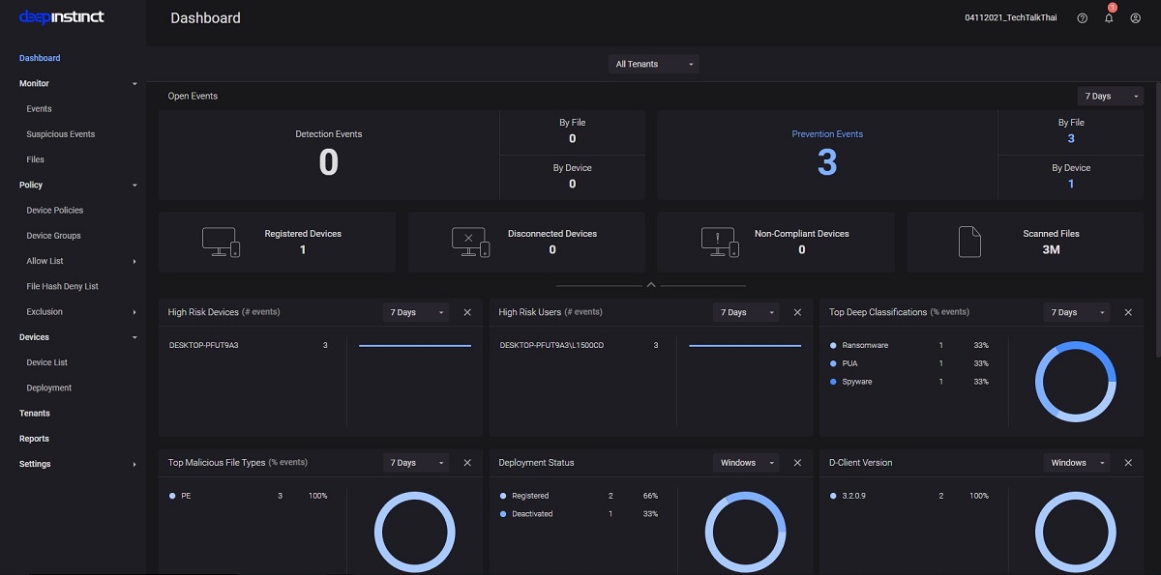Open the Files page
The image size is (1161, 575).
coord(36,159)
